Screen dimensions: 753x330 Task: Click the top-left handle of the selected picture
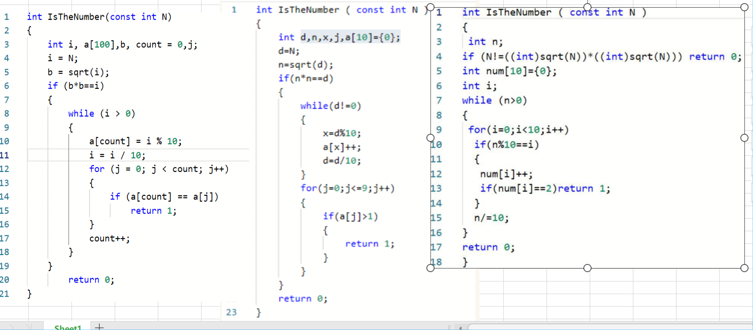pyautogui.click(x=430, y=7)
